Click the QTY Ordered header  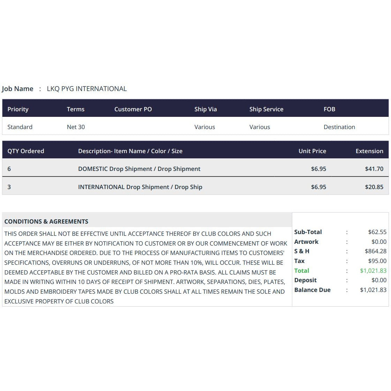click(x=26, y=151)
